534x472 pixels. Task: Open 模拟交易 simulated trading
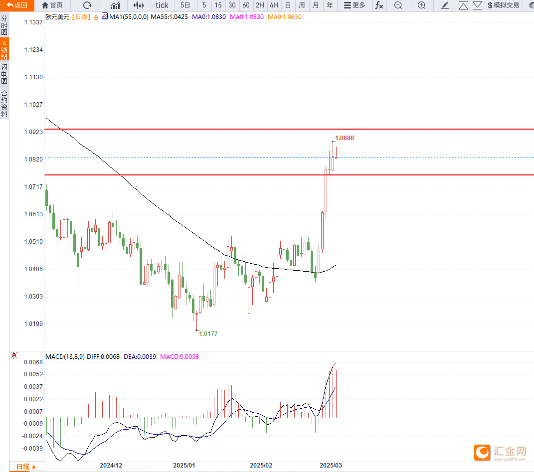pos(504,5)
